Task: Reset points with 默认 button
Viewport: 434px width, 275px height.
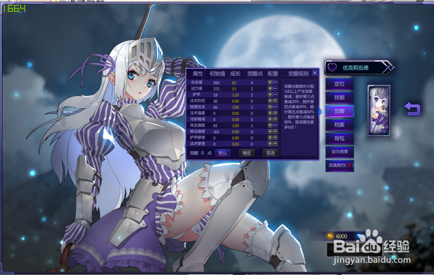Action: pos(223,153)
